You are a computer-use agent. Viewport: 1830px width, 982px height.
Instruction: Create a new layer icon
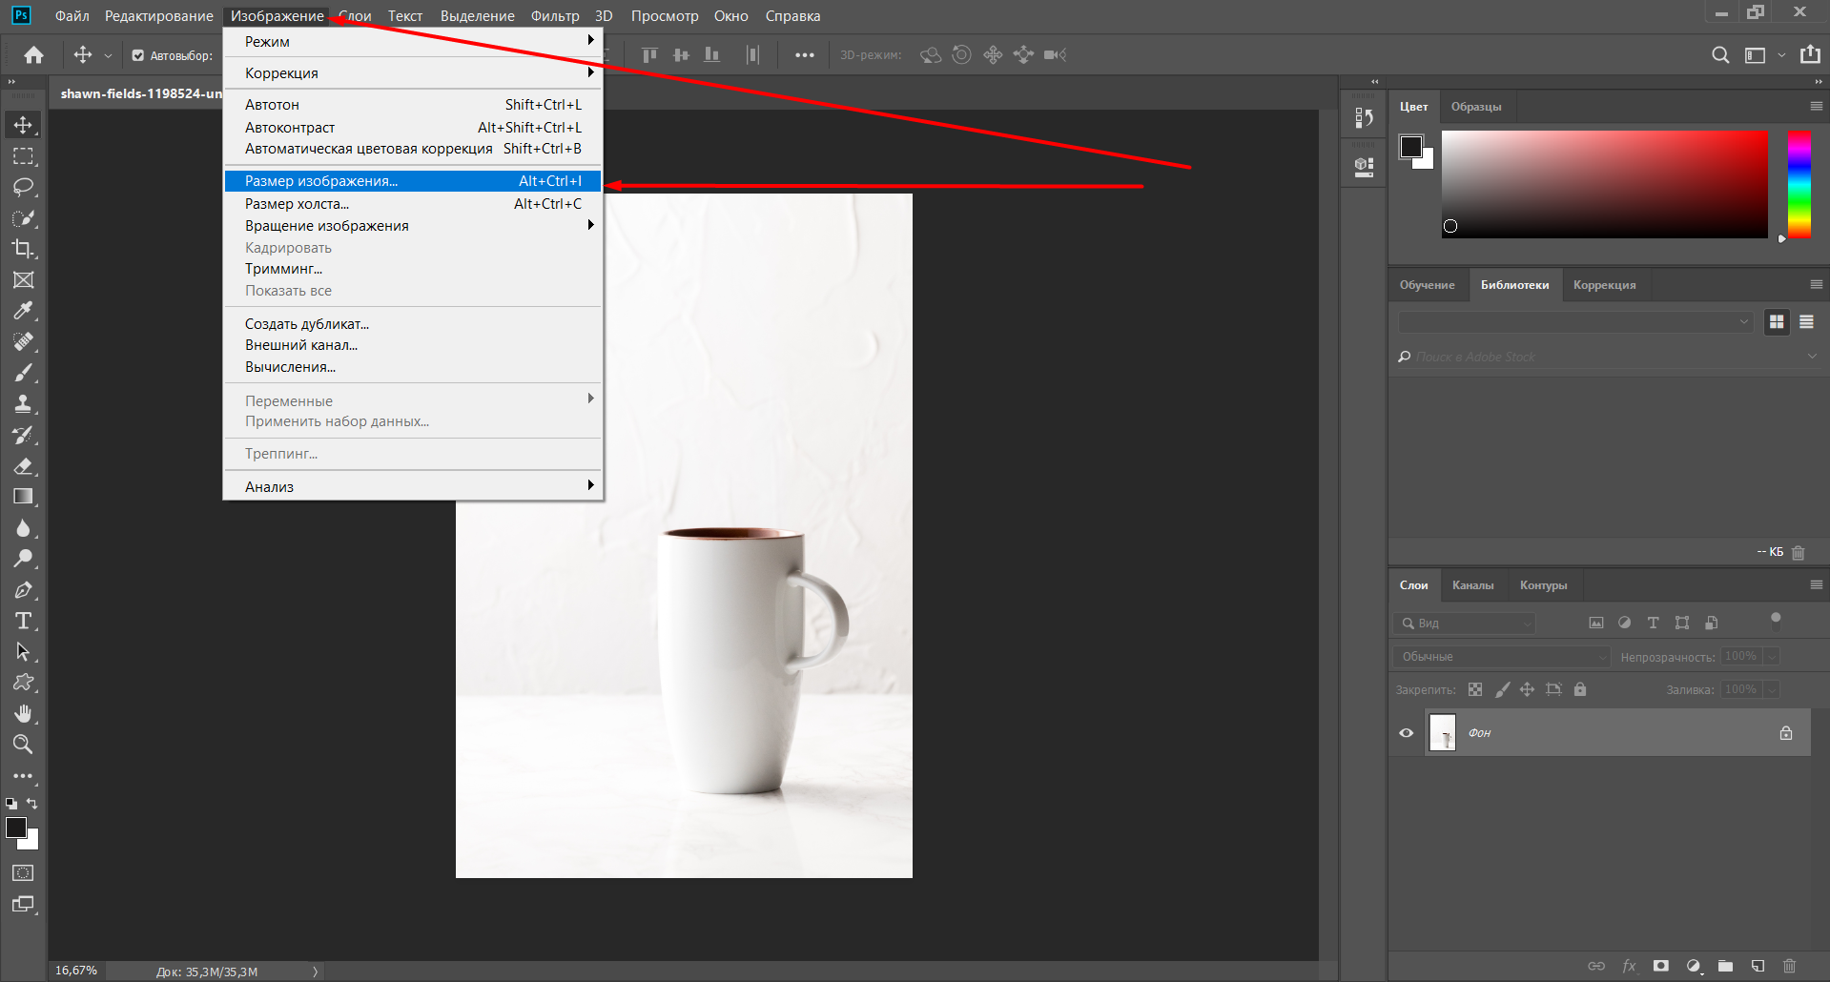click(x=1758, y=966)
